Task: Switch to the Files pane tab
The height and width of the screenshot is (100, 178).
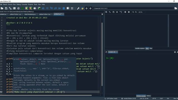Action: click(151, 48)
